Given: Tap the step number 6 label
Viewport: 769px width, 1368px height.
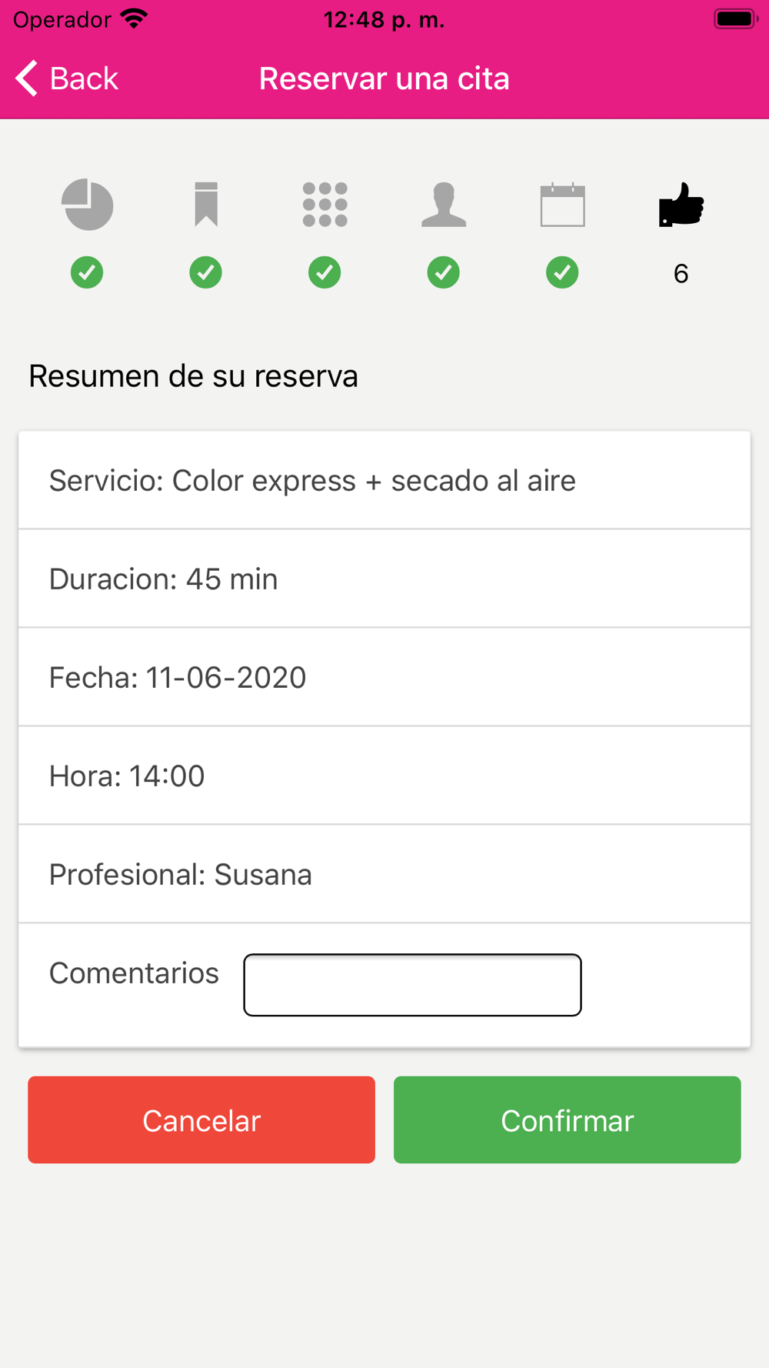Looking at the screenshot, I should [x=681, y=274].
